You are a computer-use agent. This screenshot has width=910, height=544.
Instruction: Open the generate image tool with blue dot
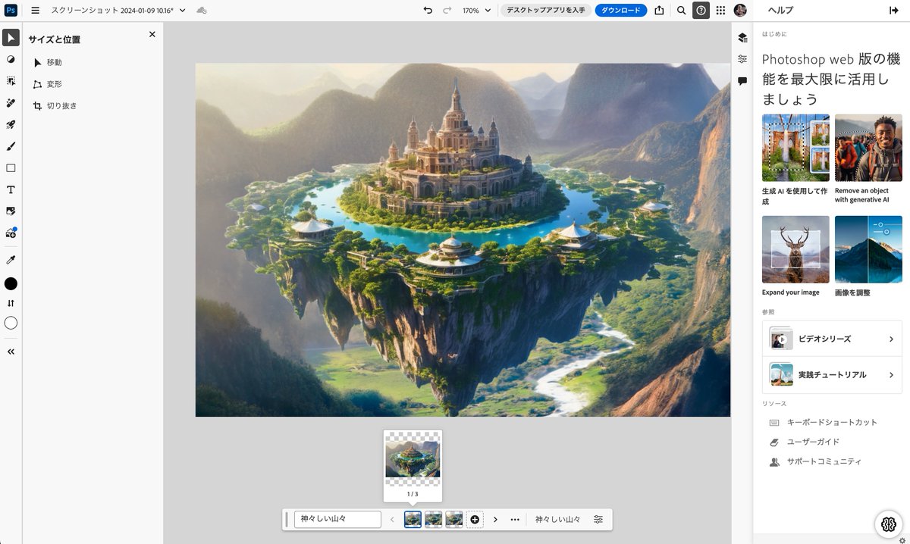click(11, 233)
